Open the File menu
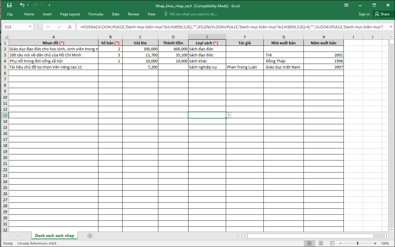Screen dimensions: 395x247 pos(10,14)
